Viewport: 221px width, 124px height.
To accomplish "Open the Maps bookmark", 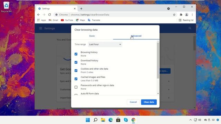I will [x=80, y=20].
